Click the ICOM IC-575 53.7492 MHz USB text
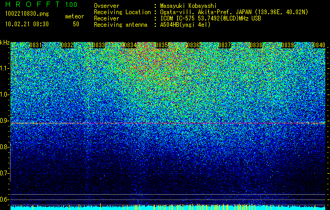The height and width of the screenshot is (210, 330). point(211,18)
